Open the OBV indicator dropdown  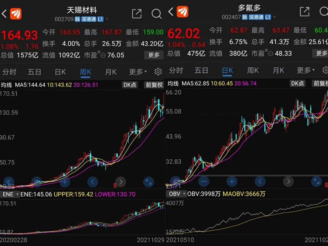[176, 194]
